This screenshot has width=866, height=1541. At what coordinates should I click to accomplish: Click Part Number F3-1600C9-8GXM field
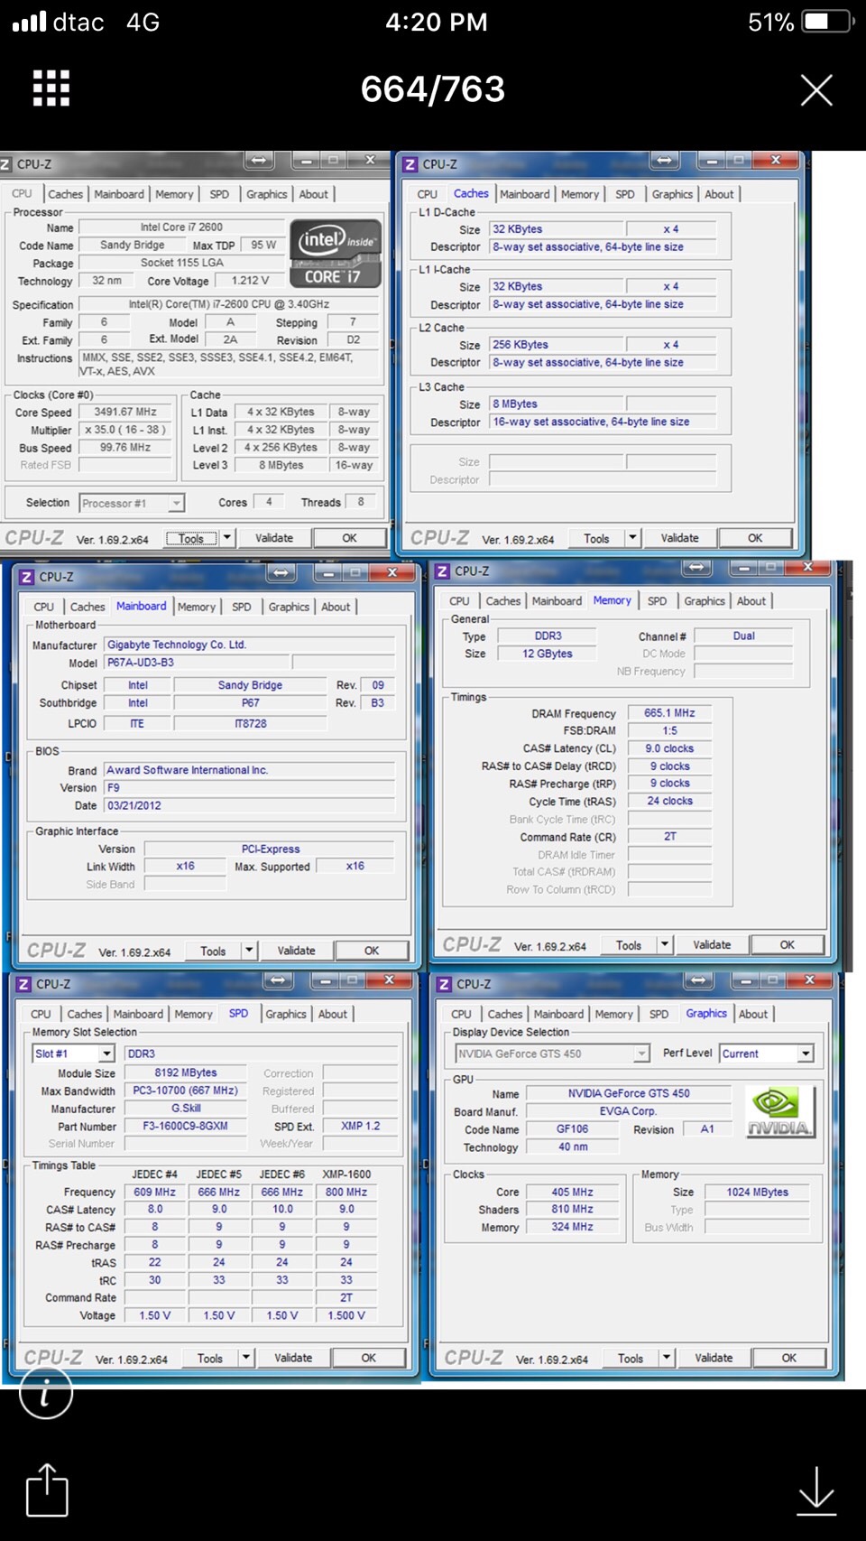click(x=185, y=1127)
